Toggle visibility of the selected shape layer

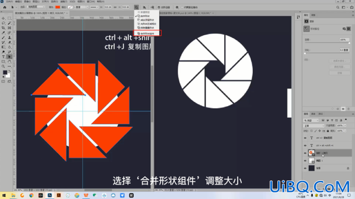(305, 153)
